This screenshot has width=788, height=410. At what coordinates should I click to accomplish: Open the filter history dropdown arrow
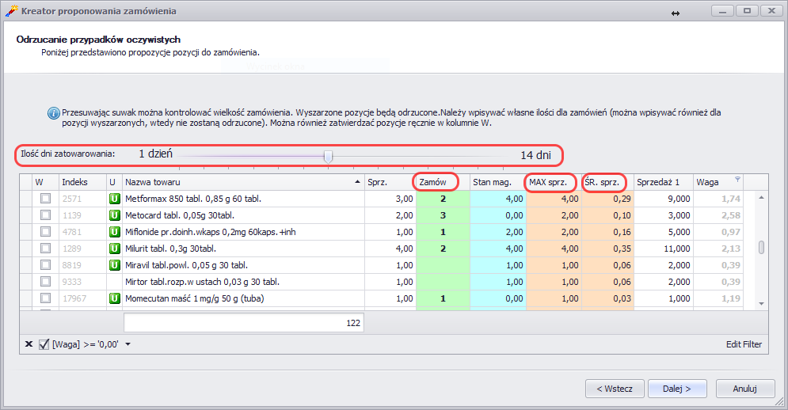[128, 344]
